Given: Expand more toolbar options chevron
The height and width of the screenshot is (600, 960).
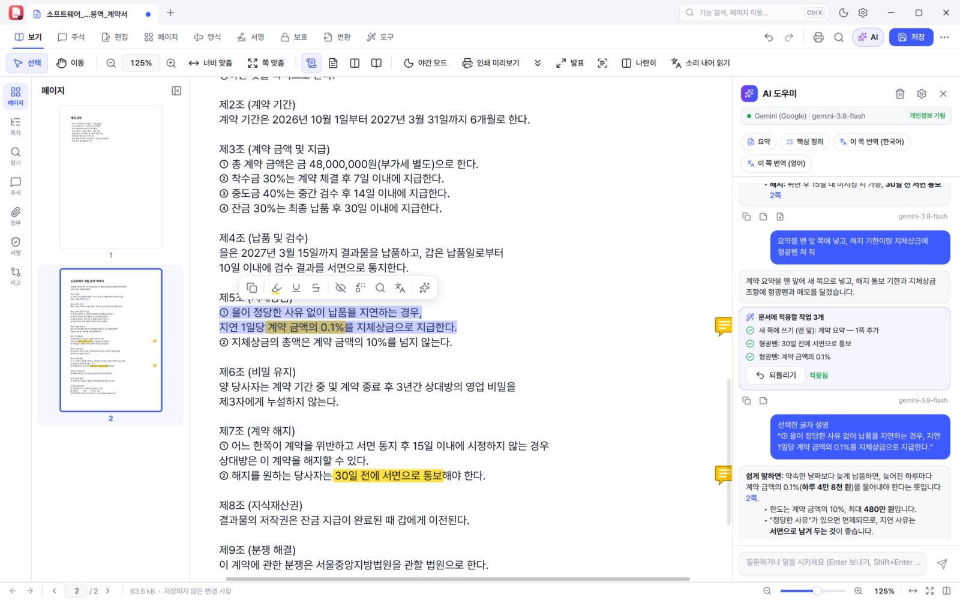Looking at the screenshot, I should 538,63.
